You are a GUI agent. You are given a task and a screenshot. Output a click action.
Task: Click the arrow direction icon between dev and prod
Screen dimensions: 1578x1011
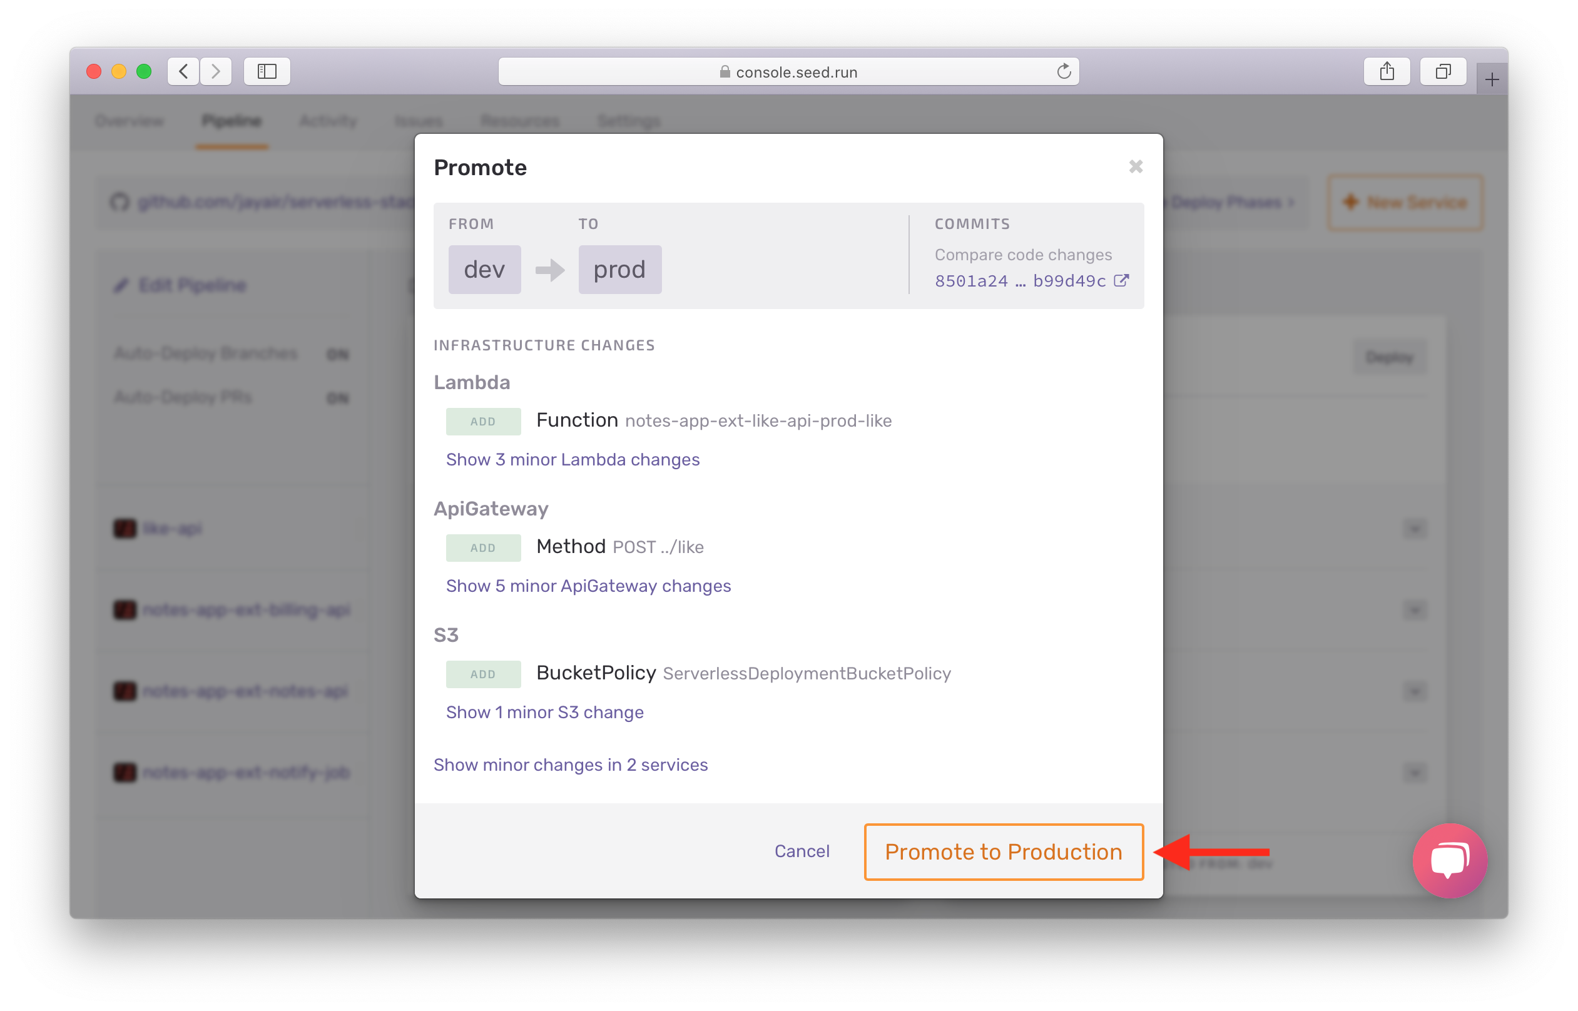pos(547,269)
